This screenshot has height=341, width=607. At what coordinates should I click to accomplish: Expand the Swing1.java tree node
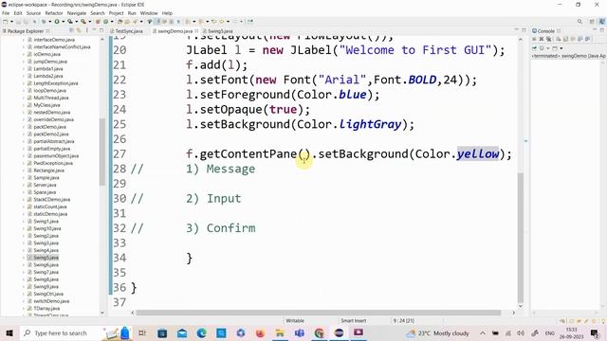24,221
